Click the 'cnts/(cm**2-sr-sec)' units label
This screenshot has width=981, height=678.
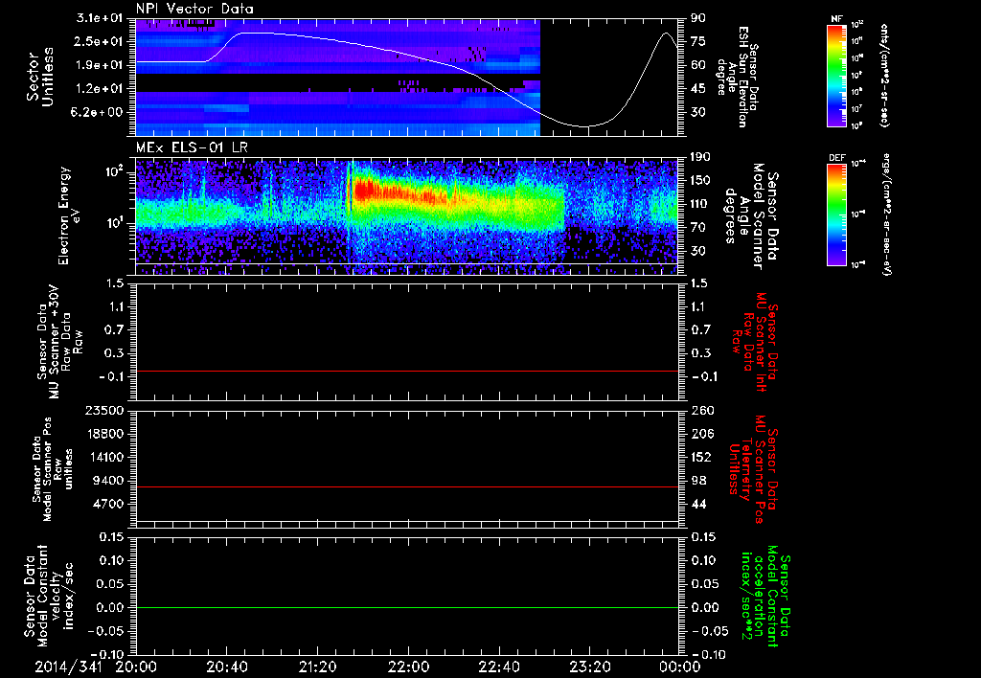pos(884,75)
